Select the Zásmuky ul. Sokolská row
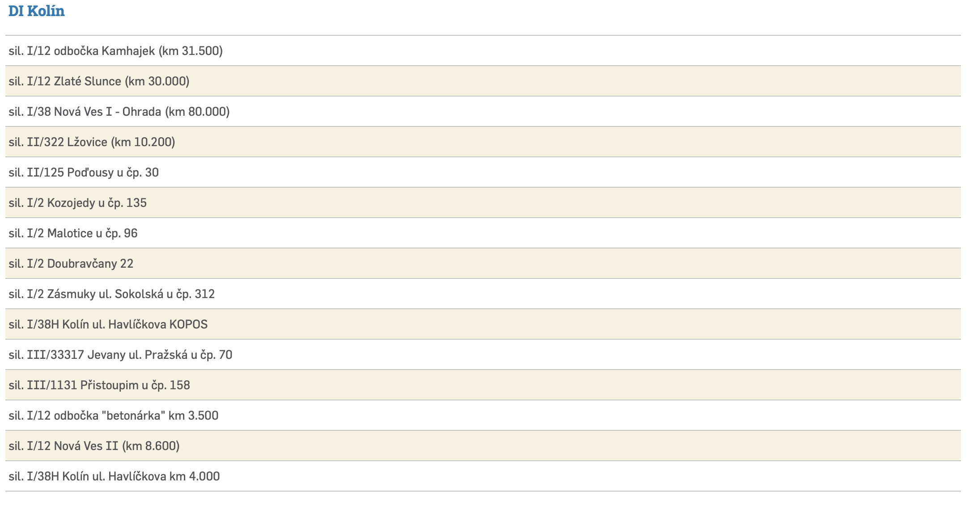This screenshot has width=969, height=505. 112,294
